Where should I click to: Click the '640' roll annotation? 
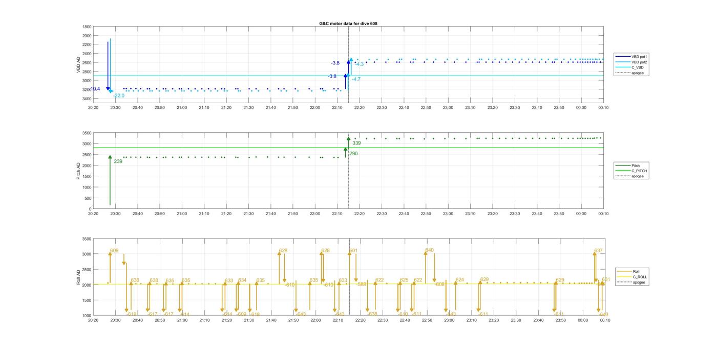(429, 250)
